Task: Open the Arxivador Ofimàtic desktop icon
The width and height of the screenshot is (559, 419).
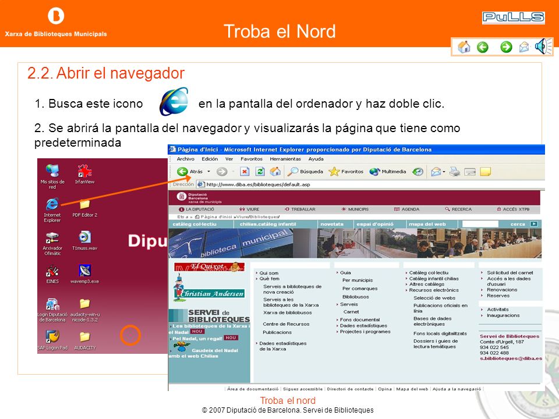Action: [52, 244]
